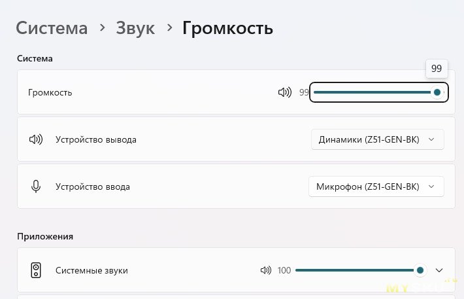Select the Устройство вывода label
Viewport: 464px width, 299px height.
pos(96,139)
